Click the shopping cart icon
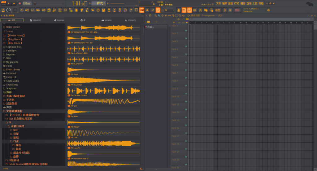The image size is (317, 171). tap(230, 10)
